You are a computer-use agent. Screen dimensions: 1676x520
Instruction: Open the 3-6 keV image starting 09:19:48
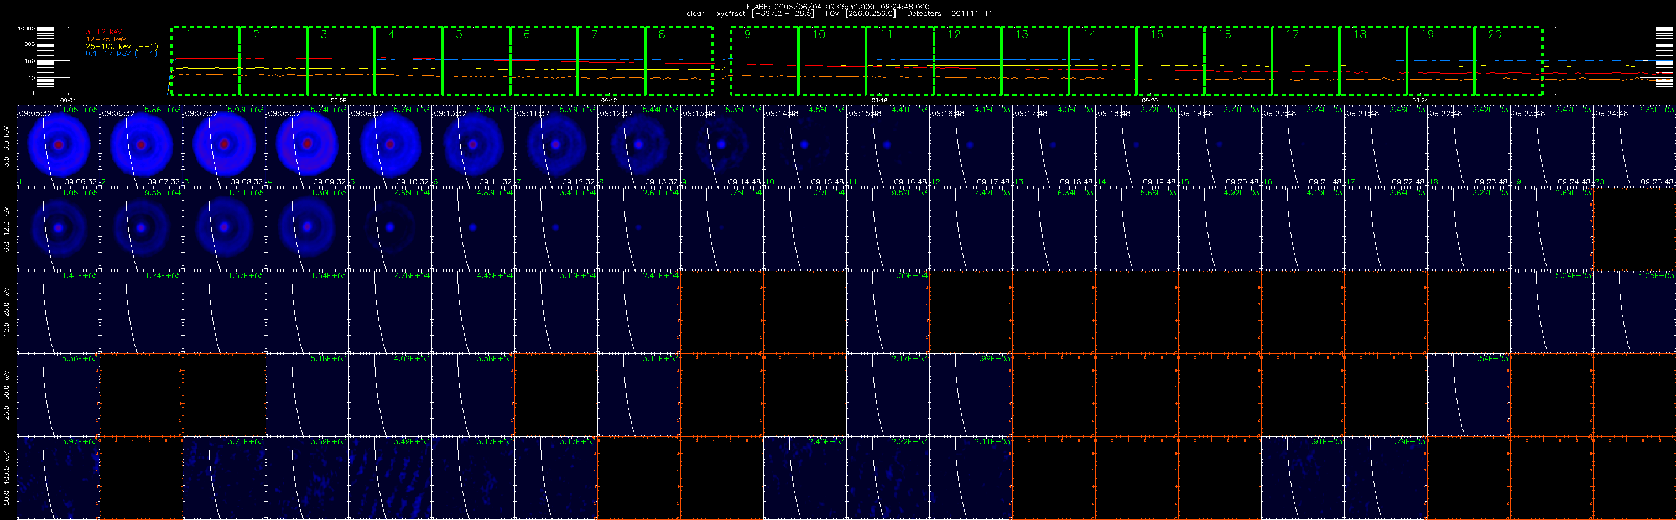pyautogui.click(x=1220, y=146)
